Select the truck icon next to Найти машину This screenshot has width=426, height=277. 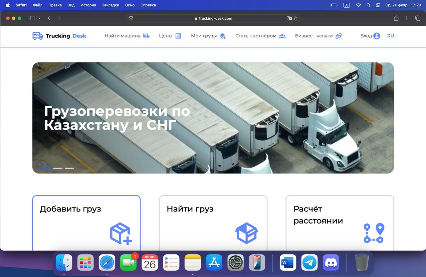(x=146, y=36)
